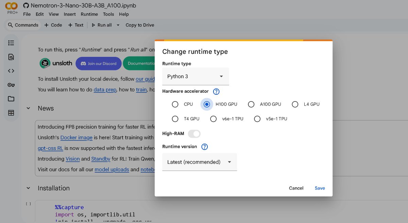Open the Runtime type Python 3 dropdown

click(x=195, y=76)
